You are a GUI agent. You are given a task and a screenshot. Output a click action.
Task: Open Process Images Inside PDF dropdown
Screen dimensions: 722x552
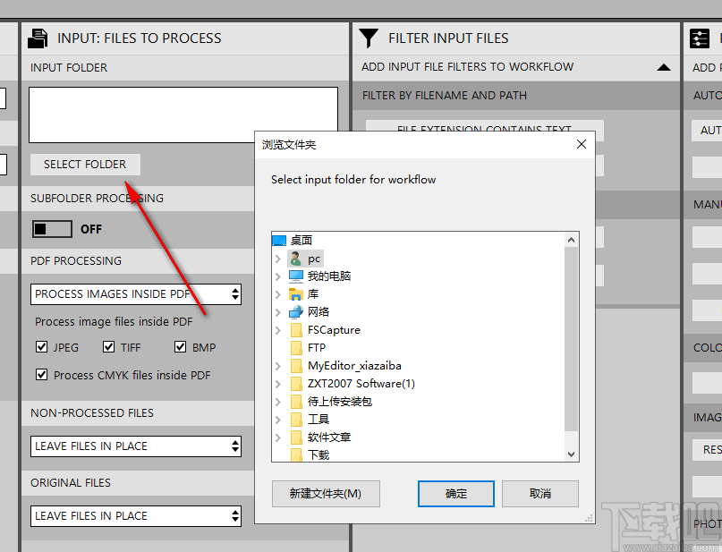tap(136, 294)
